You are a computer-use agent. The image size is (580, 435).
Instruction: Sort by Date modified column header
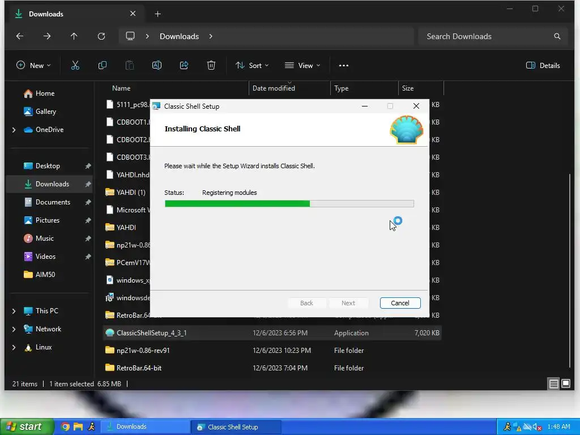coord(289,88)
